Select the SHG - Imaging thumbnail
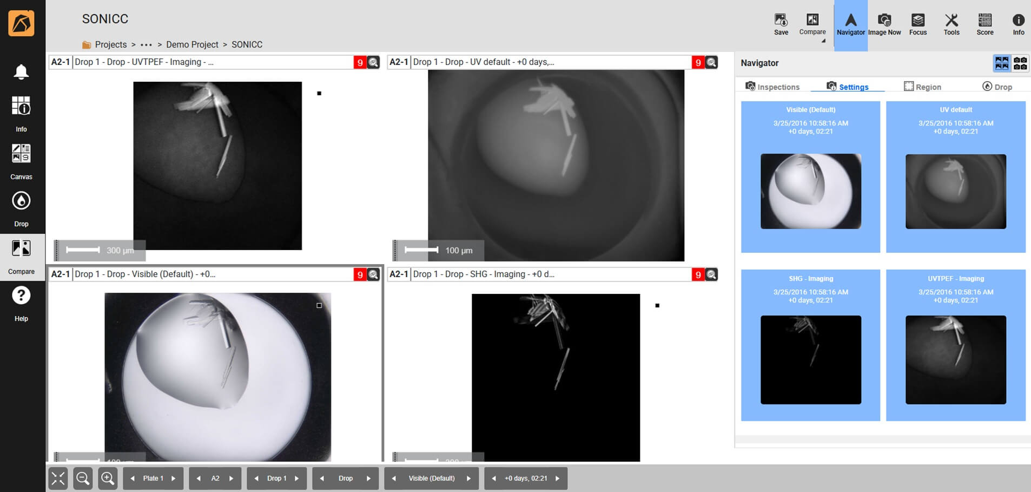The image size is (1031, 492). (x=810, y=359)
